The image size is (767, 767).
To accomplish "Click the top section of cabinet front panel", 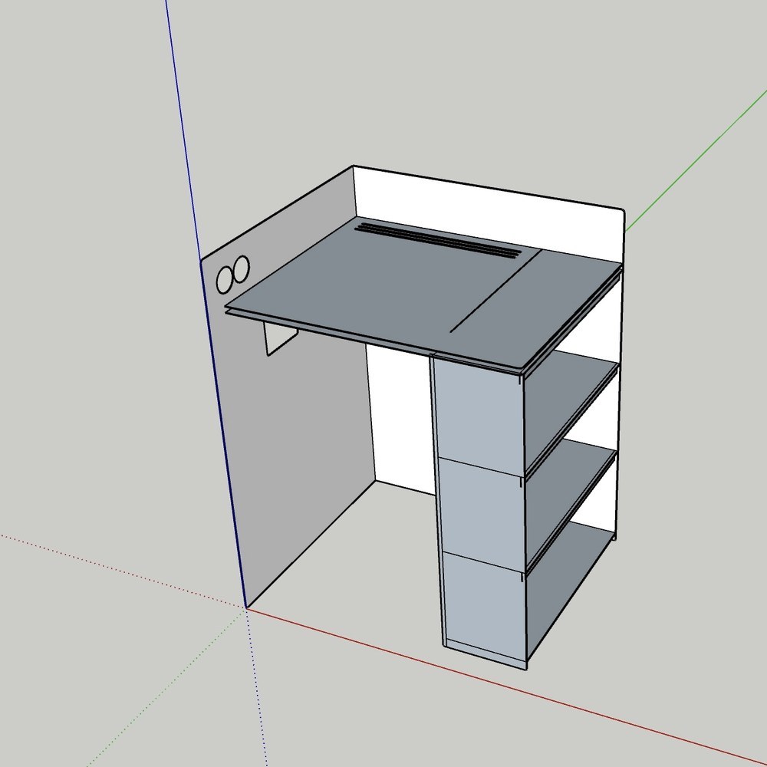I will pyautogui.click(x=479, y=416).
